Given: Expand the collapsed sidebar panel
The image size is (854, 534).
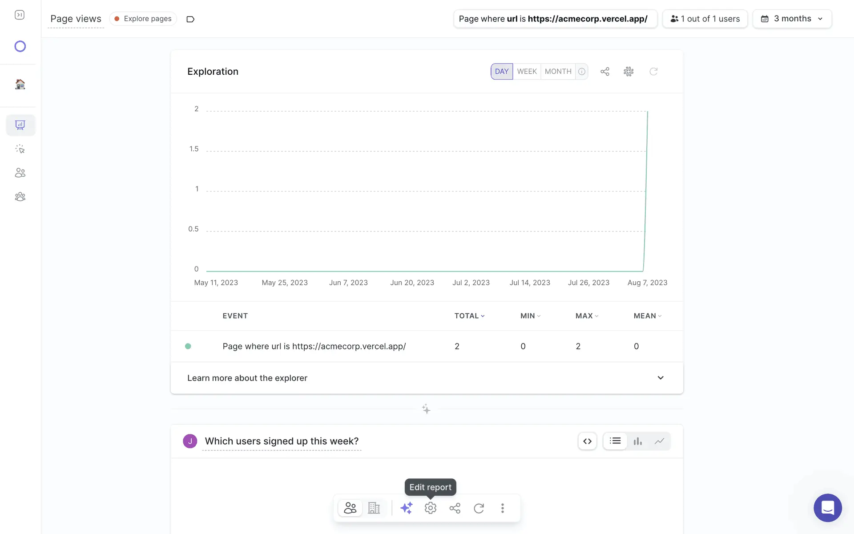Looking at the screenshot, I should click(x=20, y=15).
